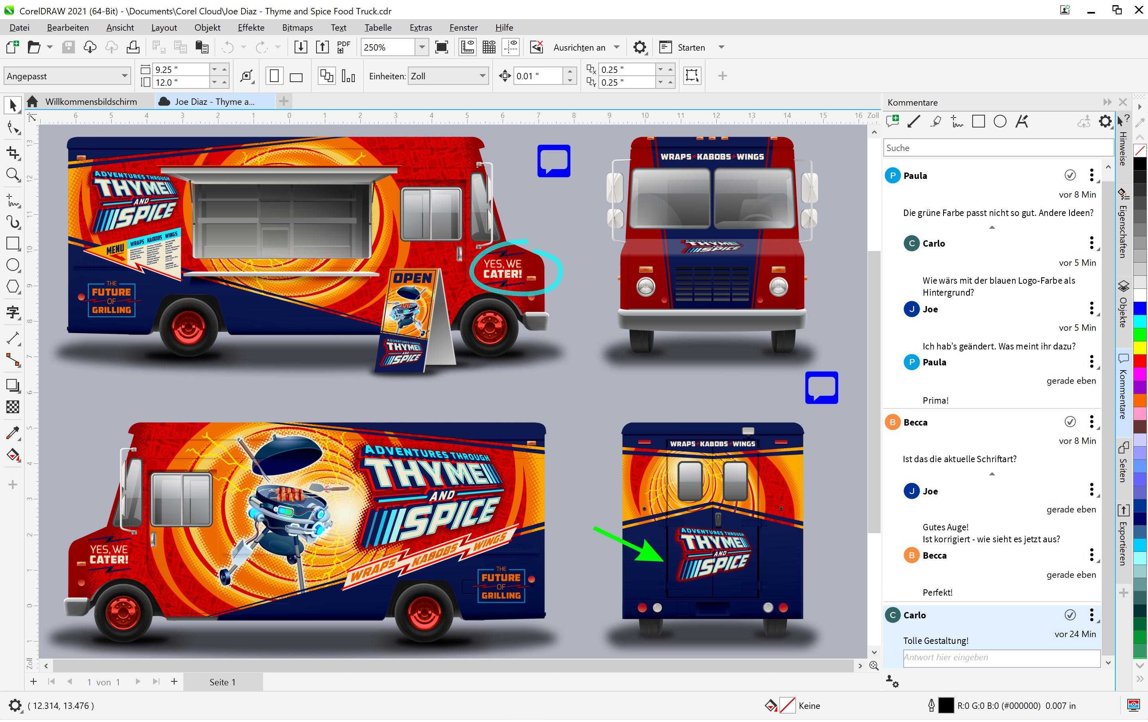This screenshot has height=722, width=1148.
Task: Resolve Becca's comment with the checkmark
Action: pos(1071,421)
